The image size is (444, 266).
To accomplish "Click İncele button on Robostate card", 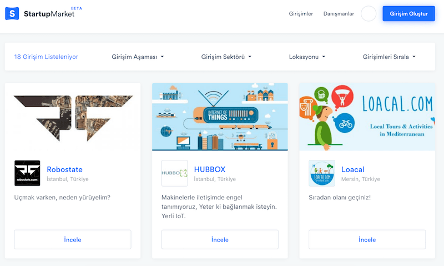I will pos(73,240).
